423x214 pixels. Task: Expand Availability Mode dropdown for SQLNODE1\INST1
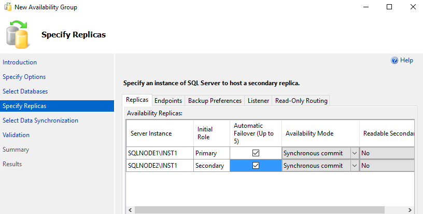point(354,153)
